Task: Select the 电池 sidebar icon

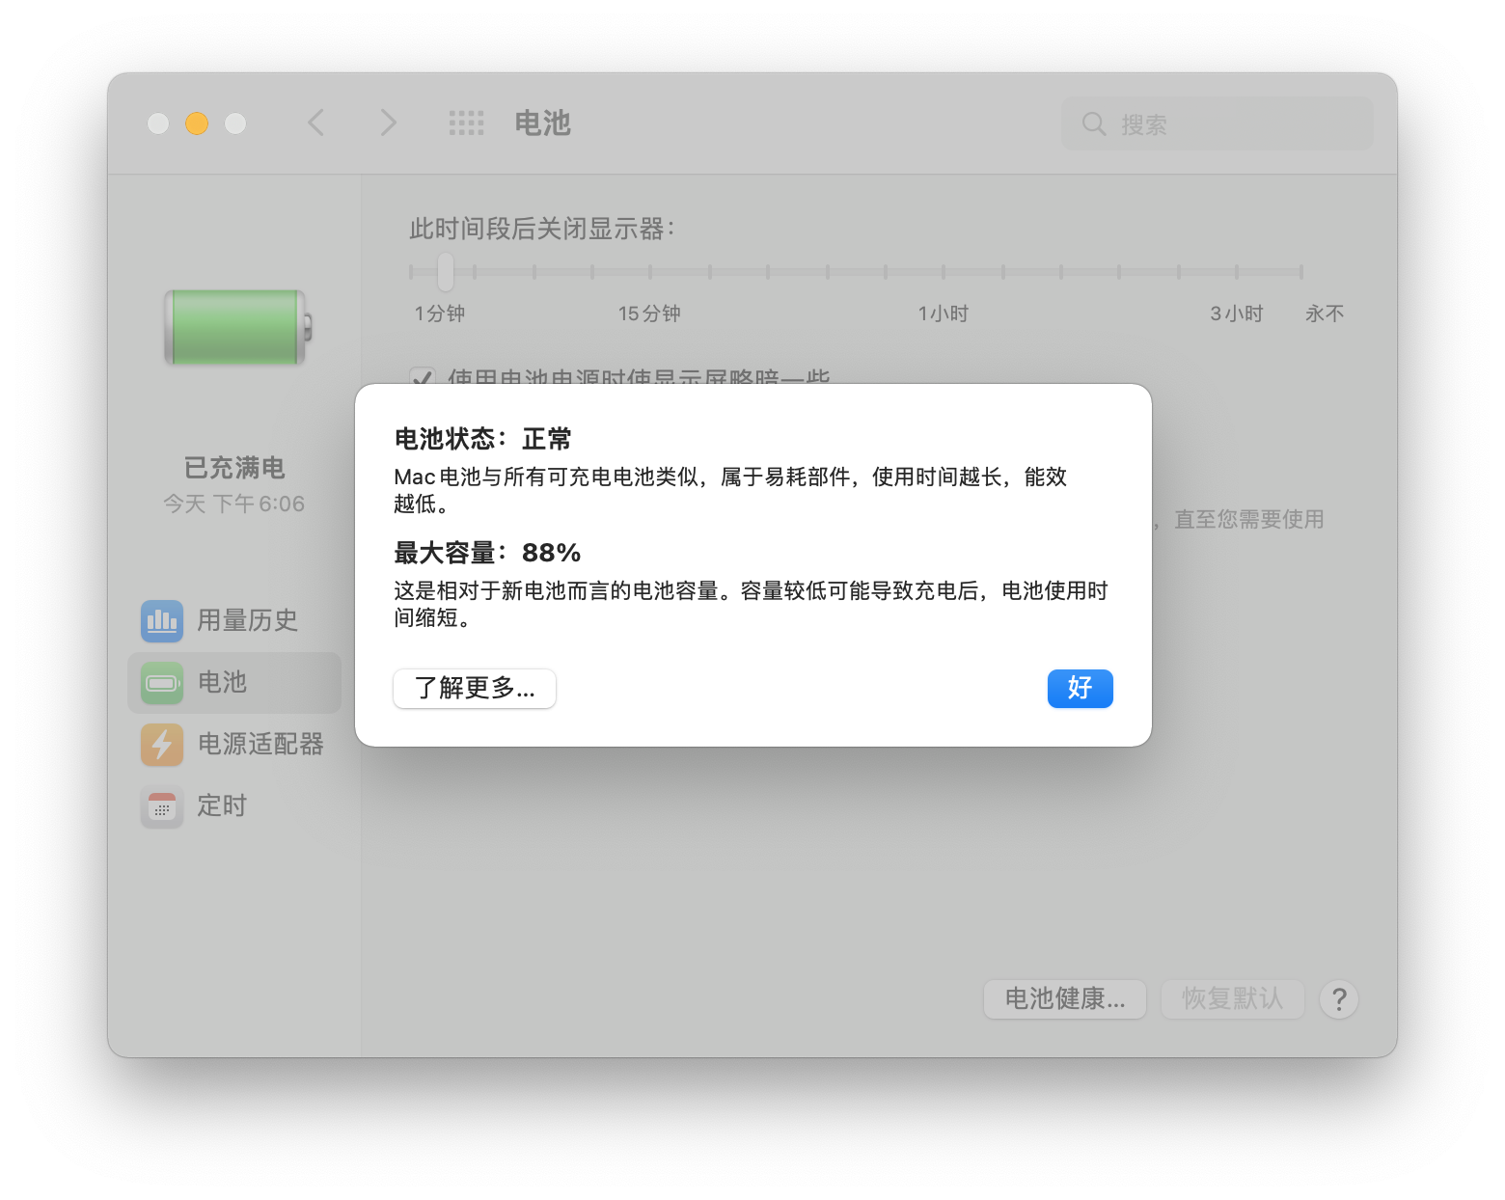Action: tap(161, 683)
